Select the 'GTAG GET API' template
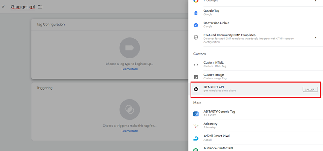The width and height of the screenshot is (323, 151). point(256,89)
